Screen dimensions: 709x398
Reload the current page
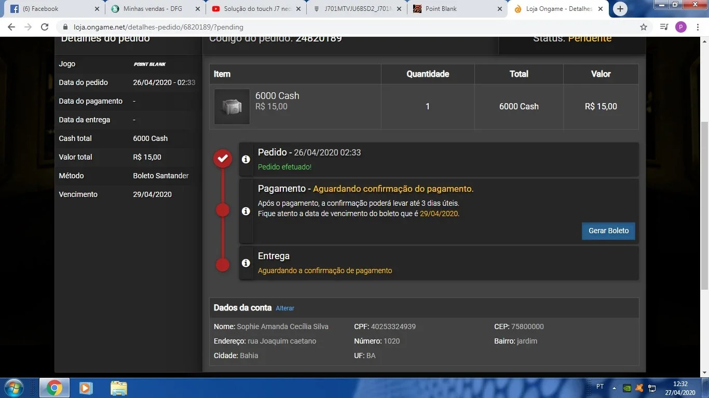coord(45,27)
